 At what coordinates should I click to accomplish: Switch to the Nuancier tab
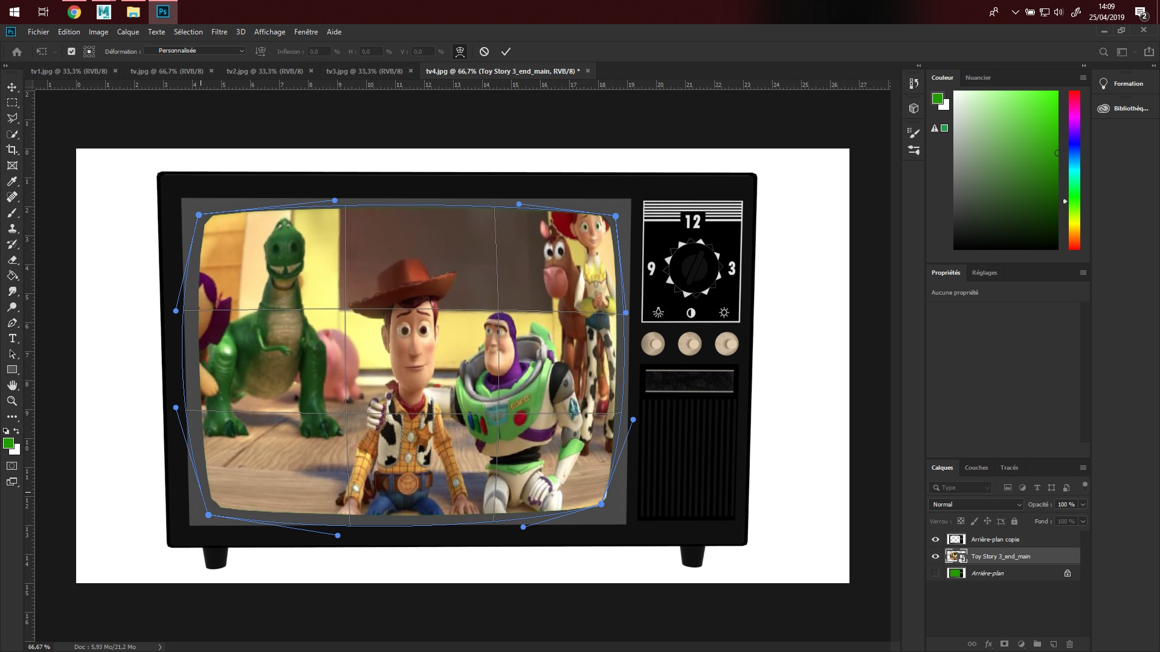pos(978,77)
